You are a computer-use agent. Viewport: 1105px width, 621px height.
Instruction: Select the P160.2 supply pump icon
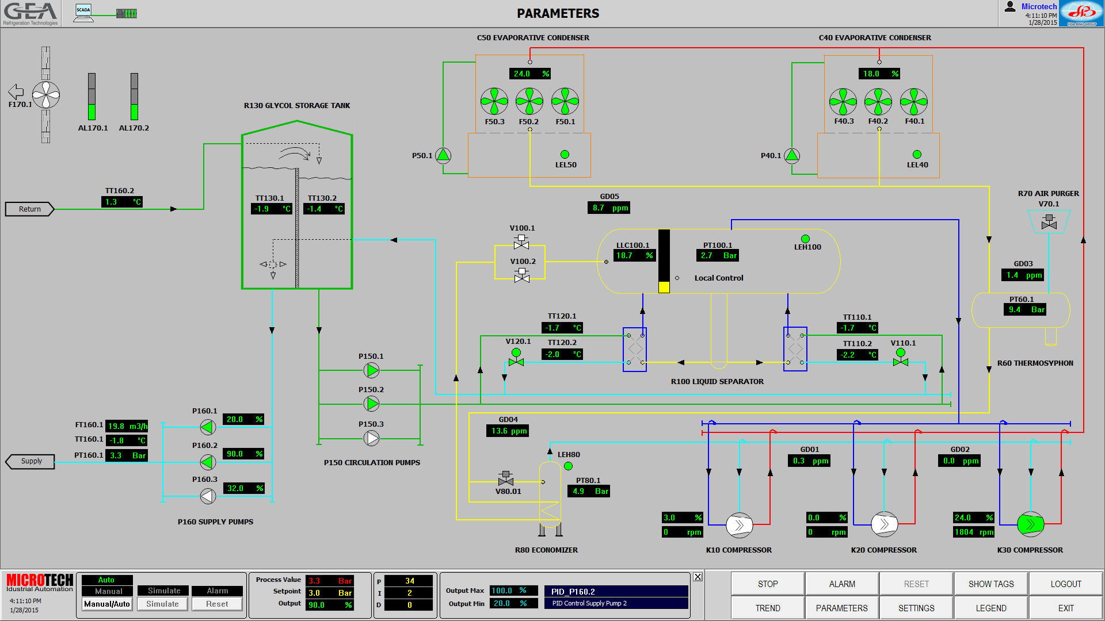tap(208, 462)
